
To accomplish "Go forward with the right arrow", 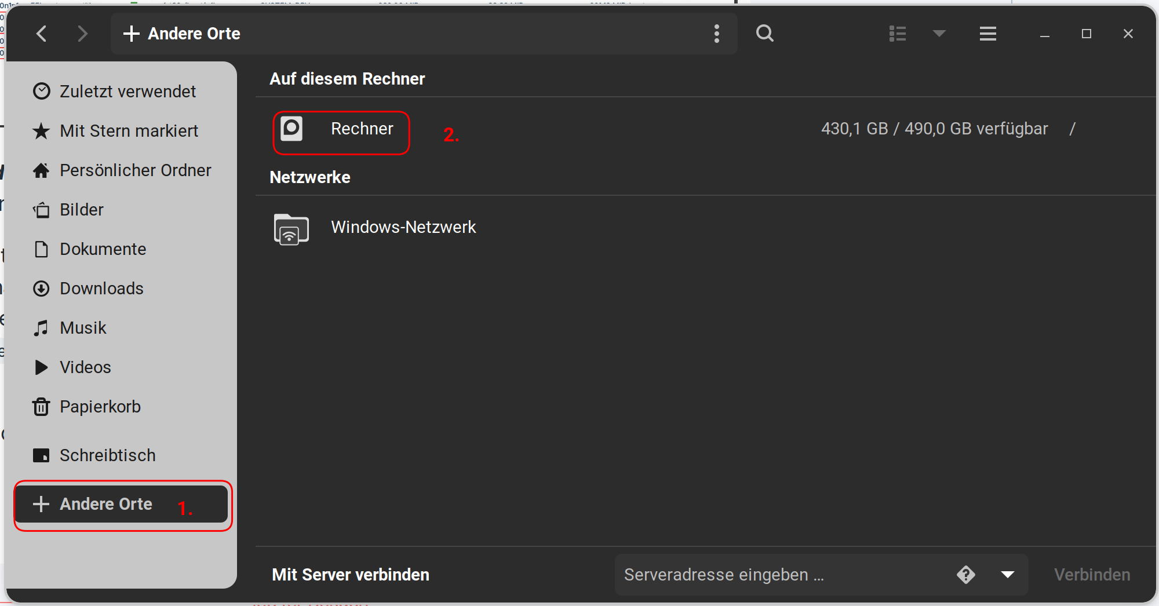I will click(83, 34).
